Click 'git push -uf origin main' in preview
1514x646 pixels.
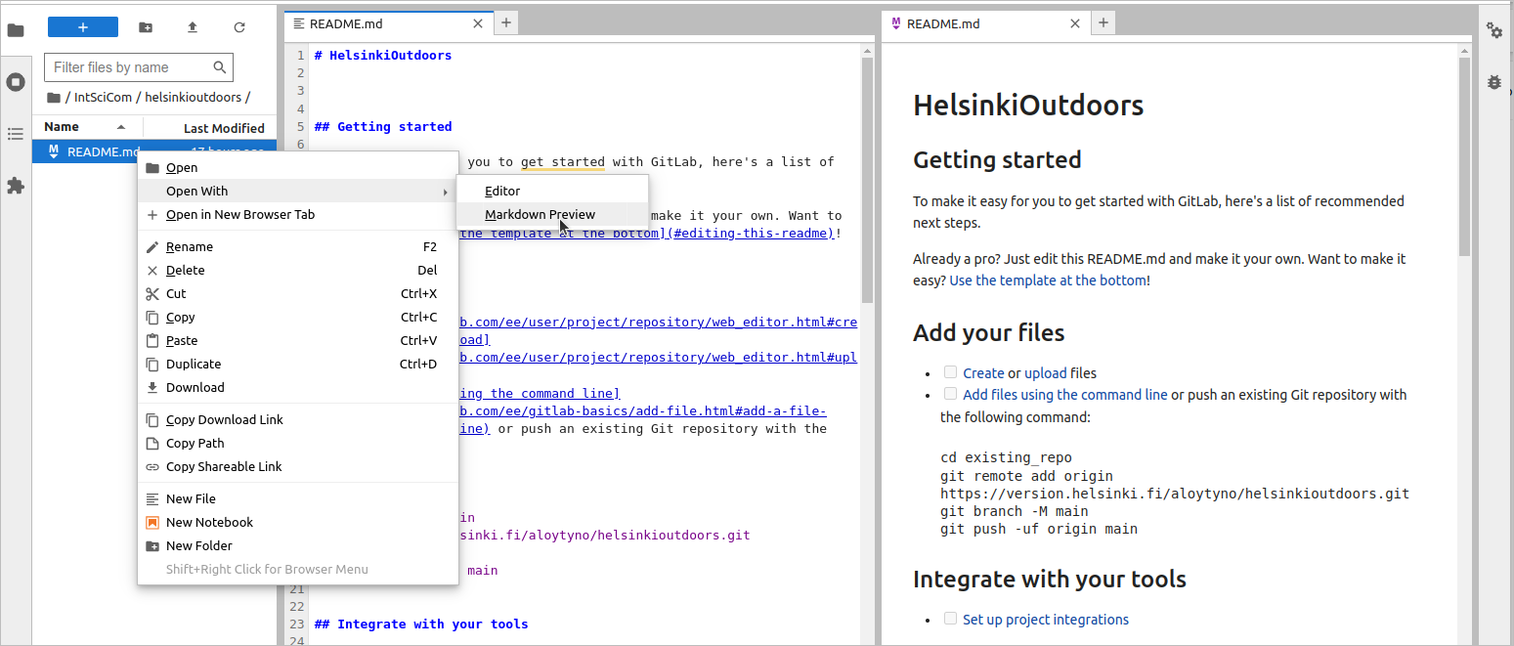pyautogui.click(x=1039, y=529)
